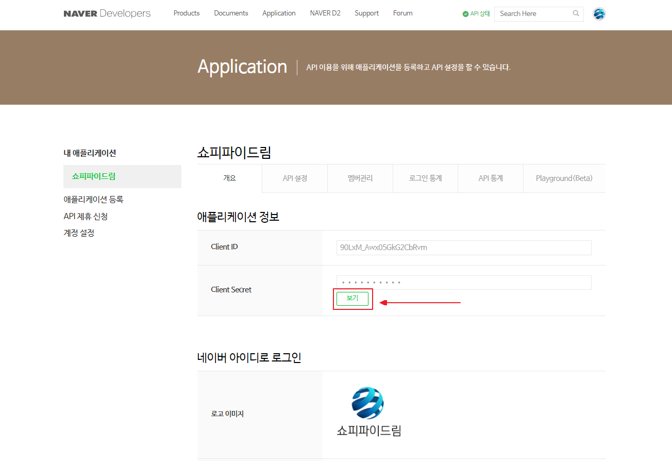Click the search magnifier icon
672x461 pixels.
(x=576, y=13)
